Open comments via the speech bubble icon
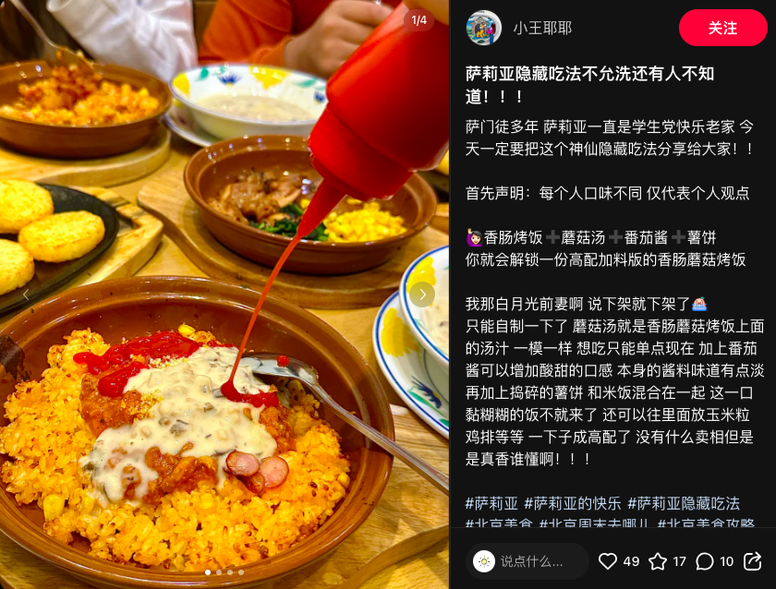The height and width of the screenshot is (589, 776). (704, 561)
